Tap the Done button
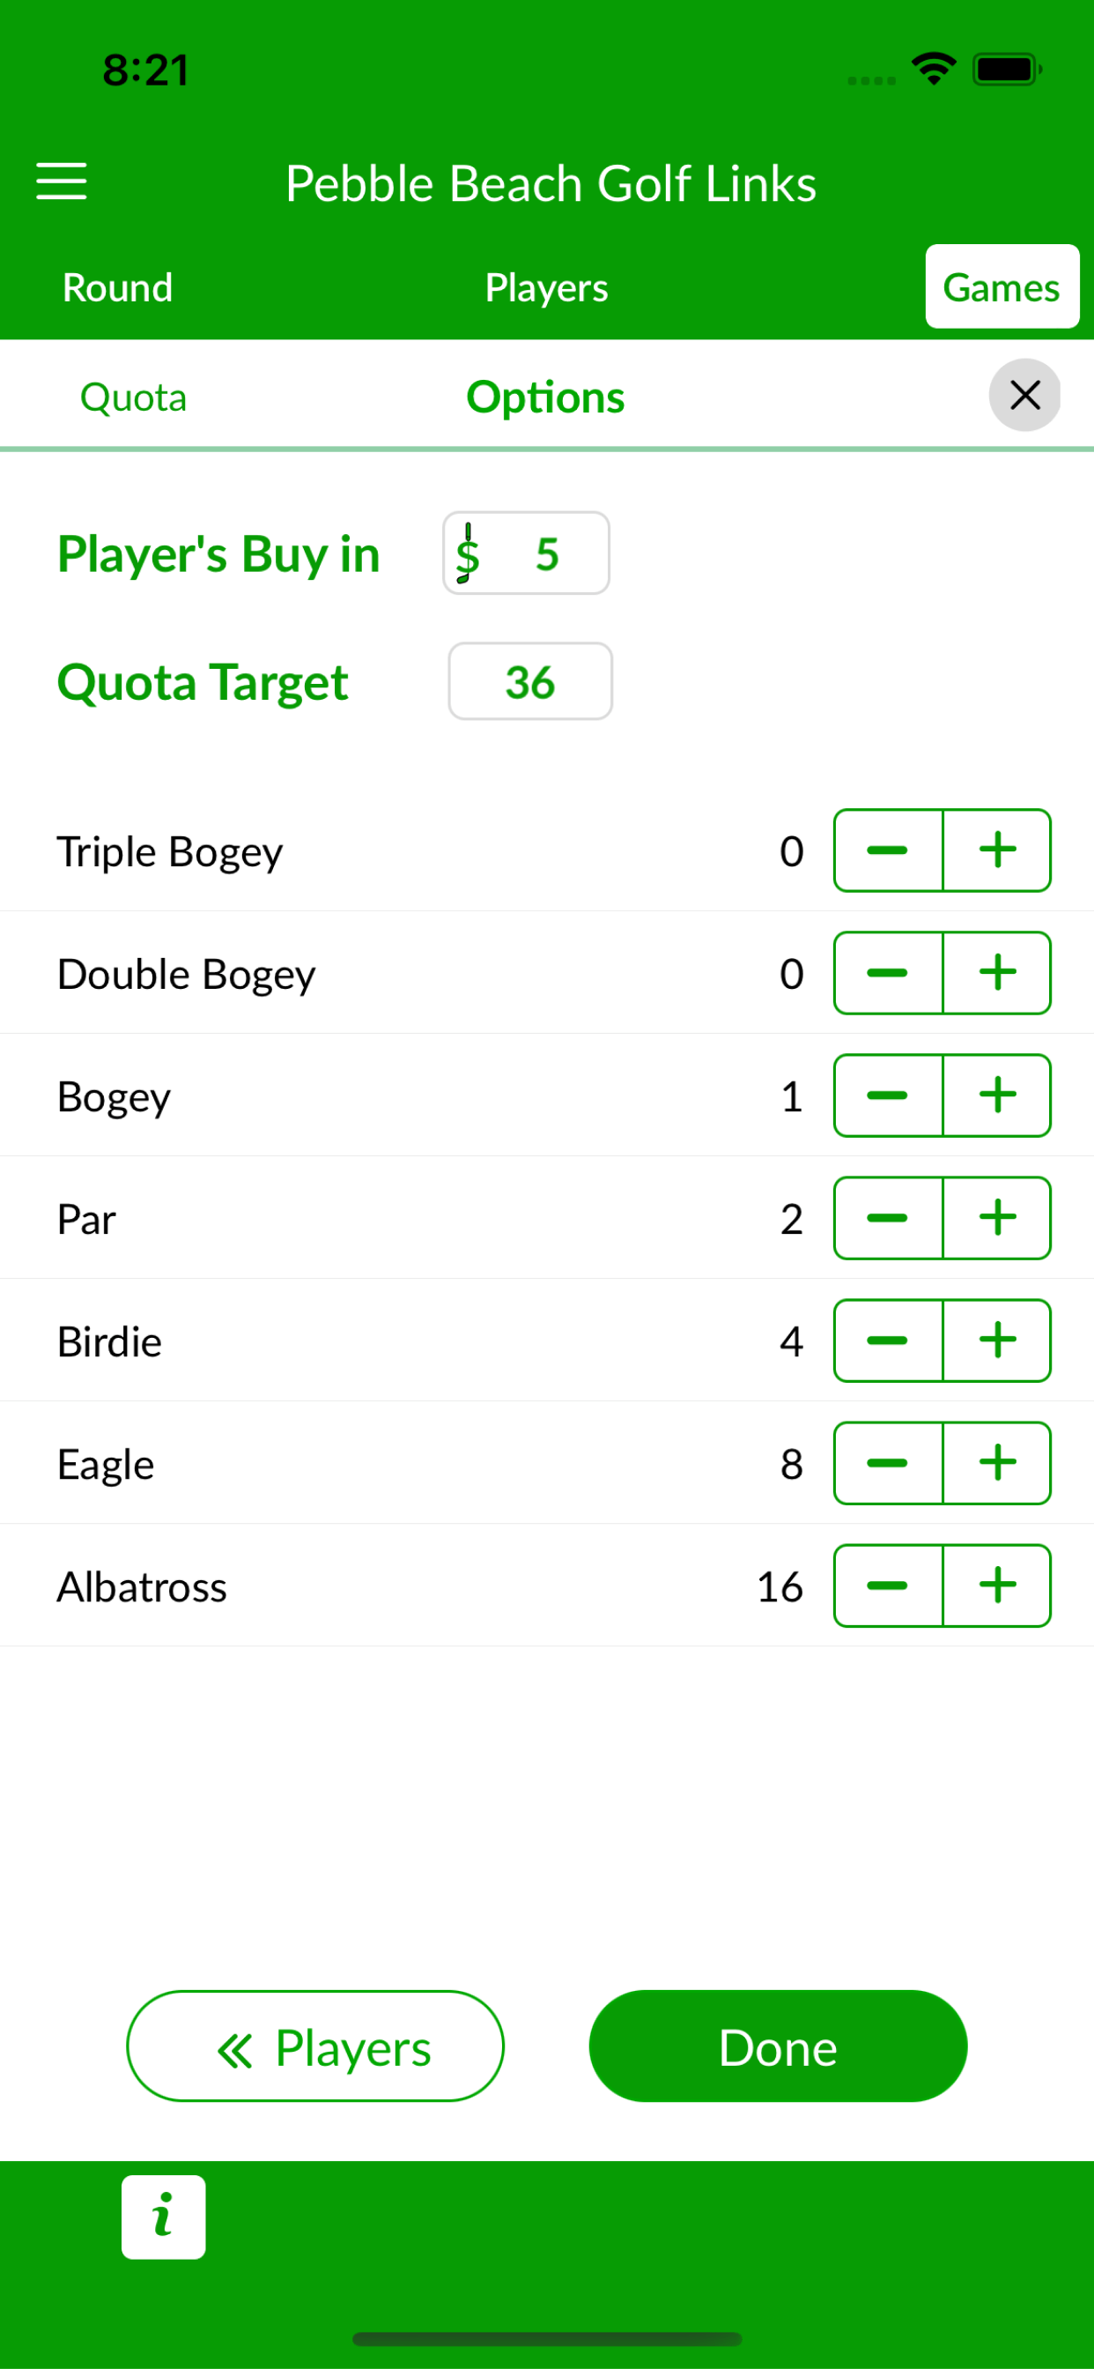Viewport: 1094px width, 2369px height. [778, 2046]
